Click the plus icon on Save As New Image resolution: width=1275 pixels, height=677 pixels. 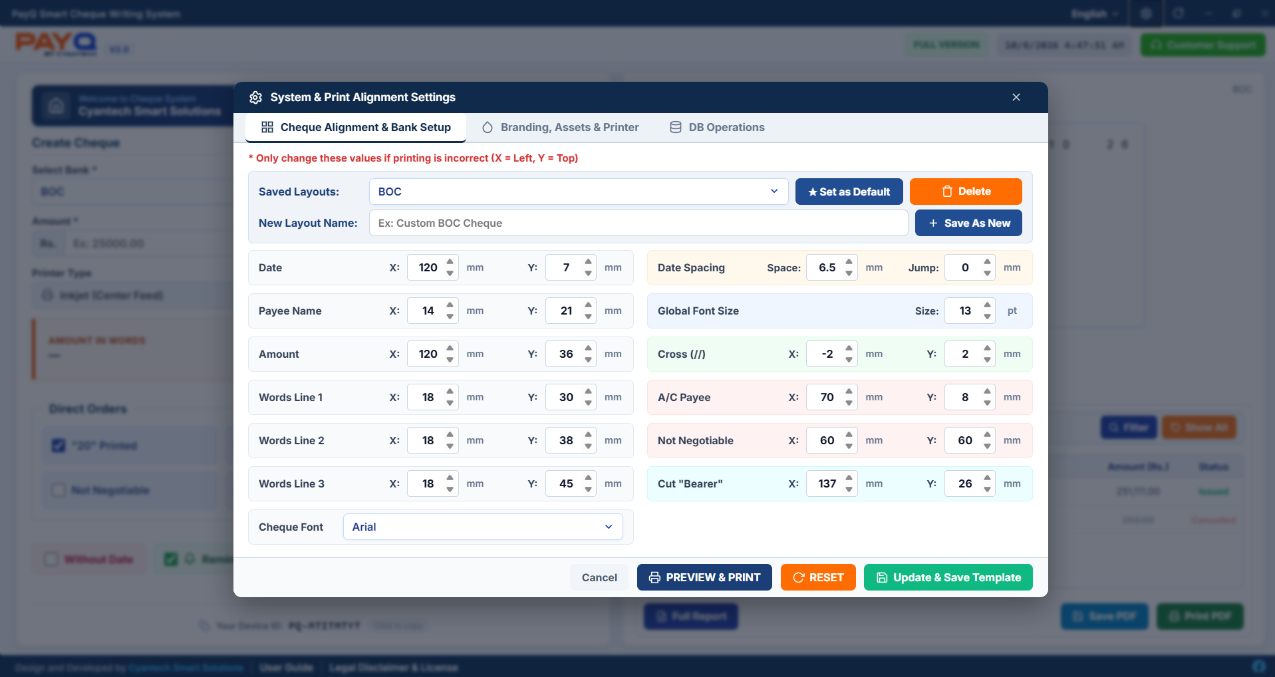(933, 223)
